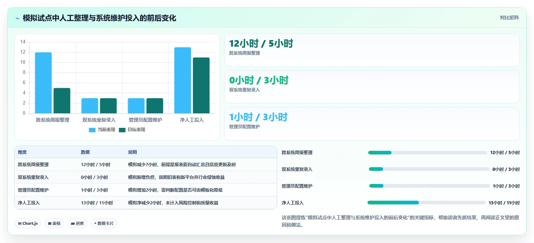Click the 进度 chip
Screen dimensions: 534x243
pos(77,223)
